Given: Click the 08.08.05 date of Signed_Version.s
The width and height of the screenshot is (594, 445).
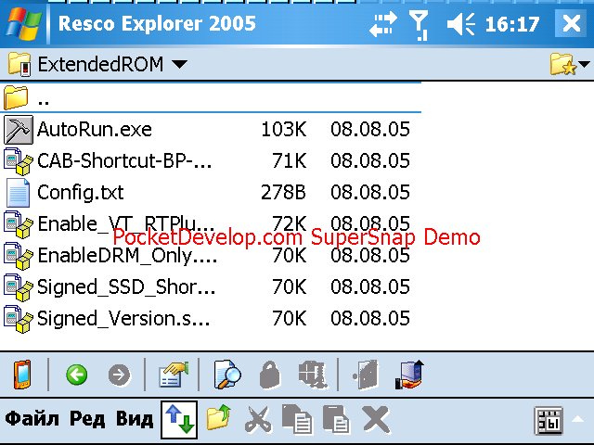Looking at the screenshot, I should [x=370, y=318].
